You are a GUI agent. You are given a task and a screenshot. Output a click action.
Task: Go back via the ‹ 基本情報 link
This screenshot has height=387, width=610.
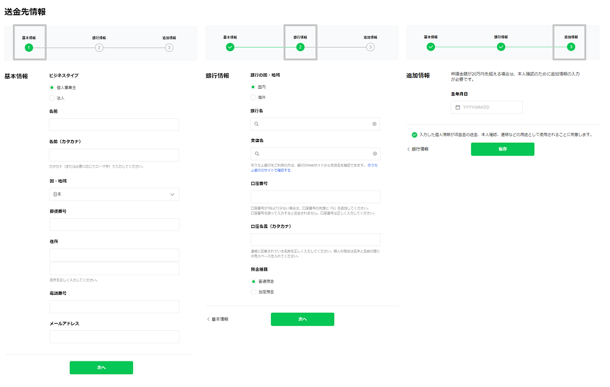[x=218, y=319]
